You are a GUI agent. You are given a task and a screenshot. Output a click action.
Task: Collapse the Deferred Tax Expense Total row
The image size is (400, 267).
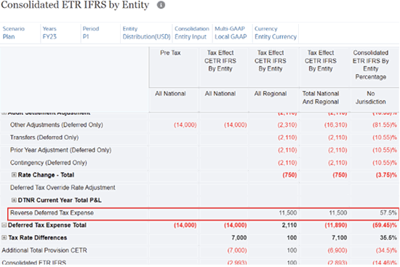pos(4,225)
